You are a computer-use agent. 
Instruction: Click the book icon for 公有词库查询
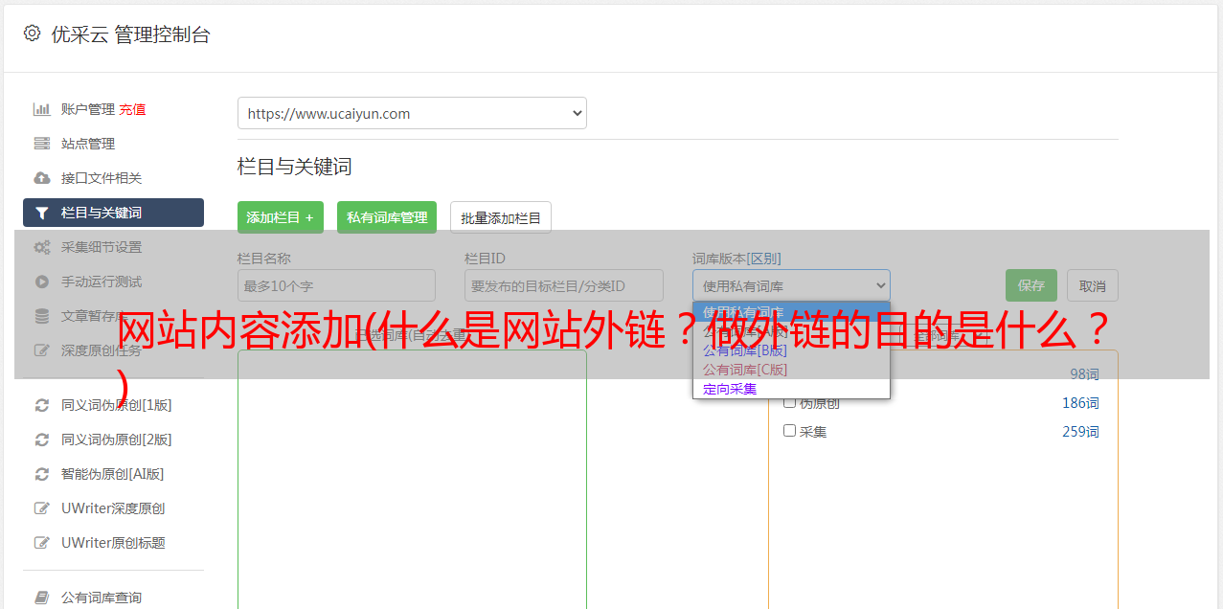(x=42, y=598)
